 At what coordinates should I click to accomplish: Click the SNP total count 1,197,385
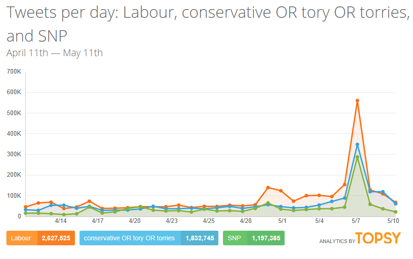[265, 238]
